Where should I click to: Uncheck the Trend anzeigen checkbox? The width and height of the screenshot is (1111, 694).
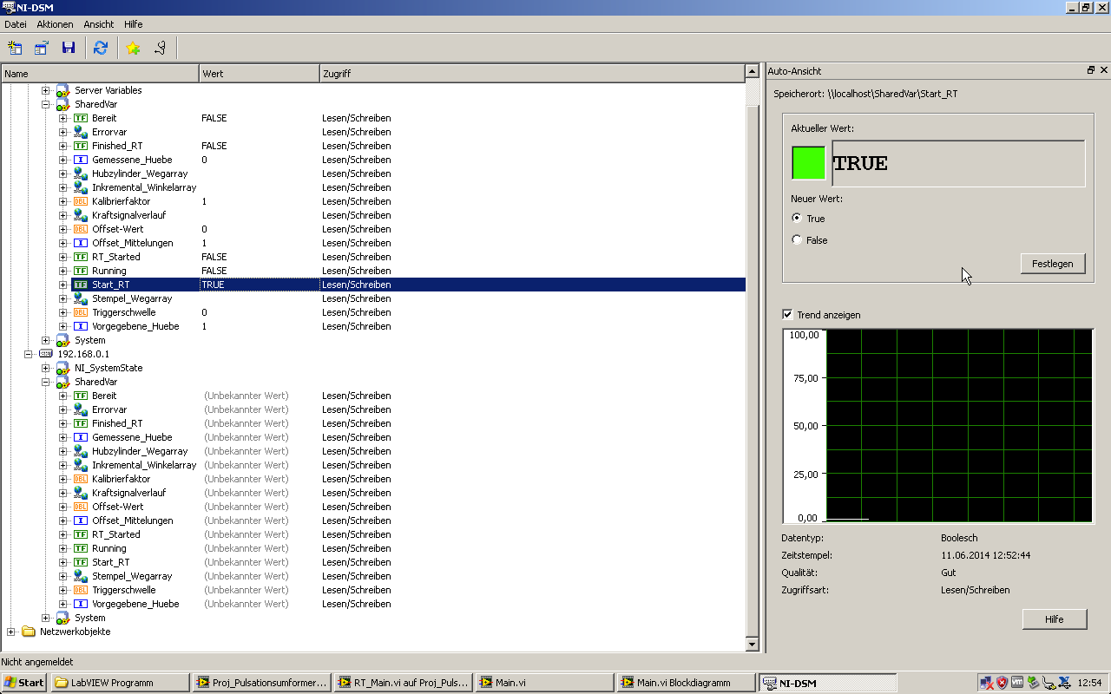787,315
